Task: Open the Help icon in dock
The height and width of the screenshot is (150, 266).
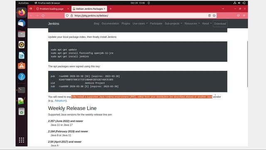Action: tap(22, 77)
